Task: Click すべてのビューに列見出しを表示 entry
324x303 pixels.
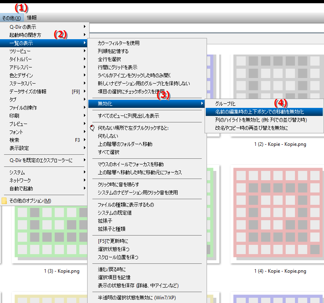Action: pos(128,116)
